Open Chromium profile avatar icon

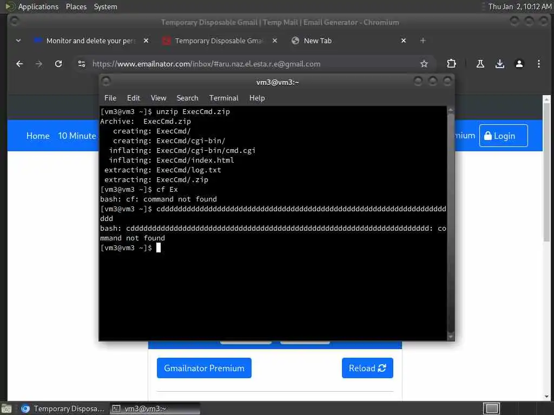[519, 64]
